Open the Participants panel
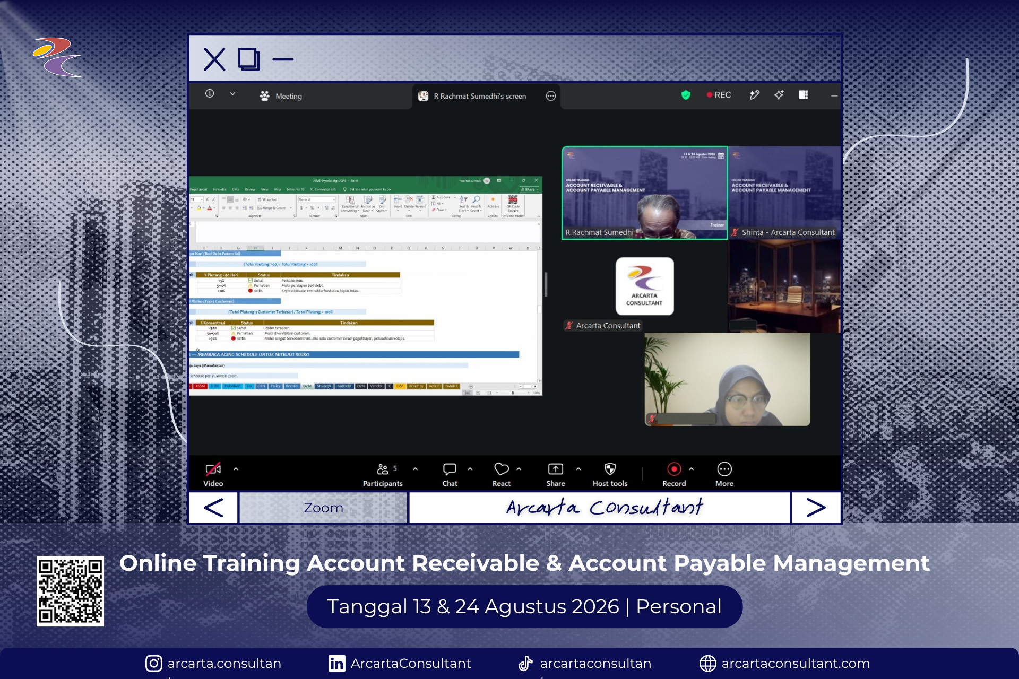 (x=383, y=474)
